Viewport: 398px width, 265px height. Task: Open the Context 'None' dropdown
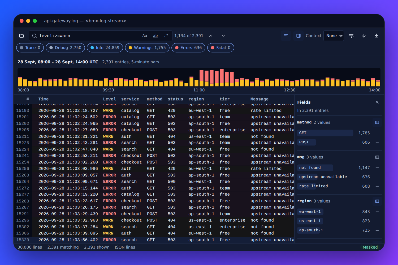click(334, 36)
